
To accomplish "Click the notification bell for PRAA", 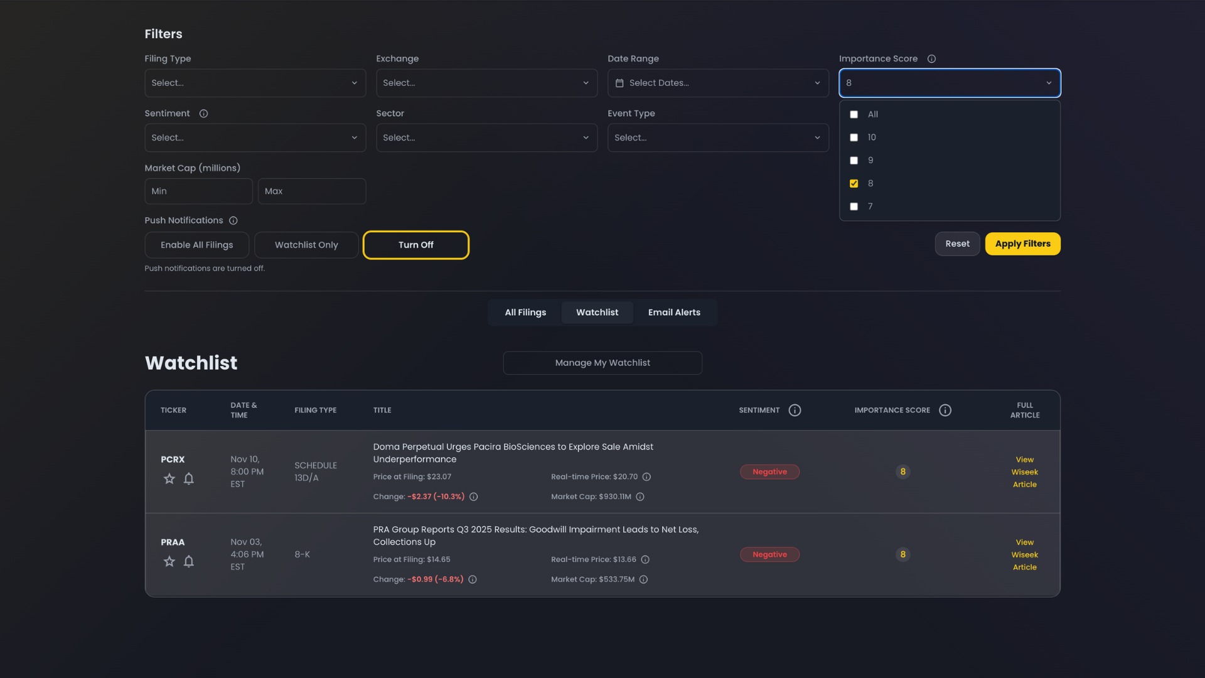I will pos(189,562).
